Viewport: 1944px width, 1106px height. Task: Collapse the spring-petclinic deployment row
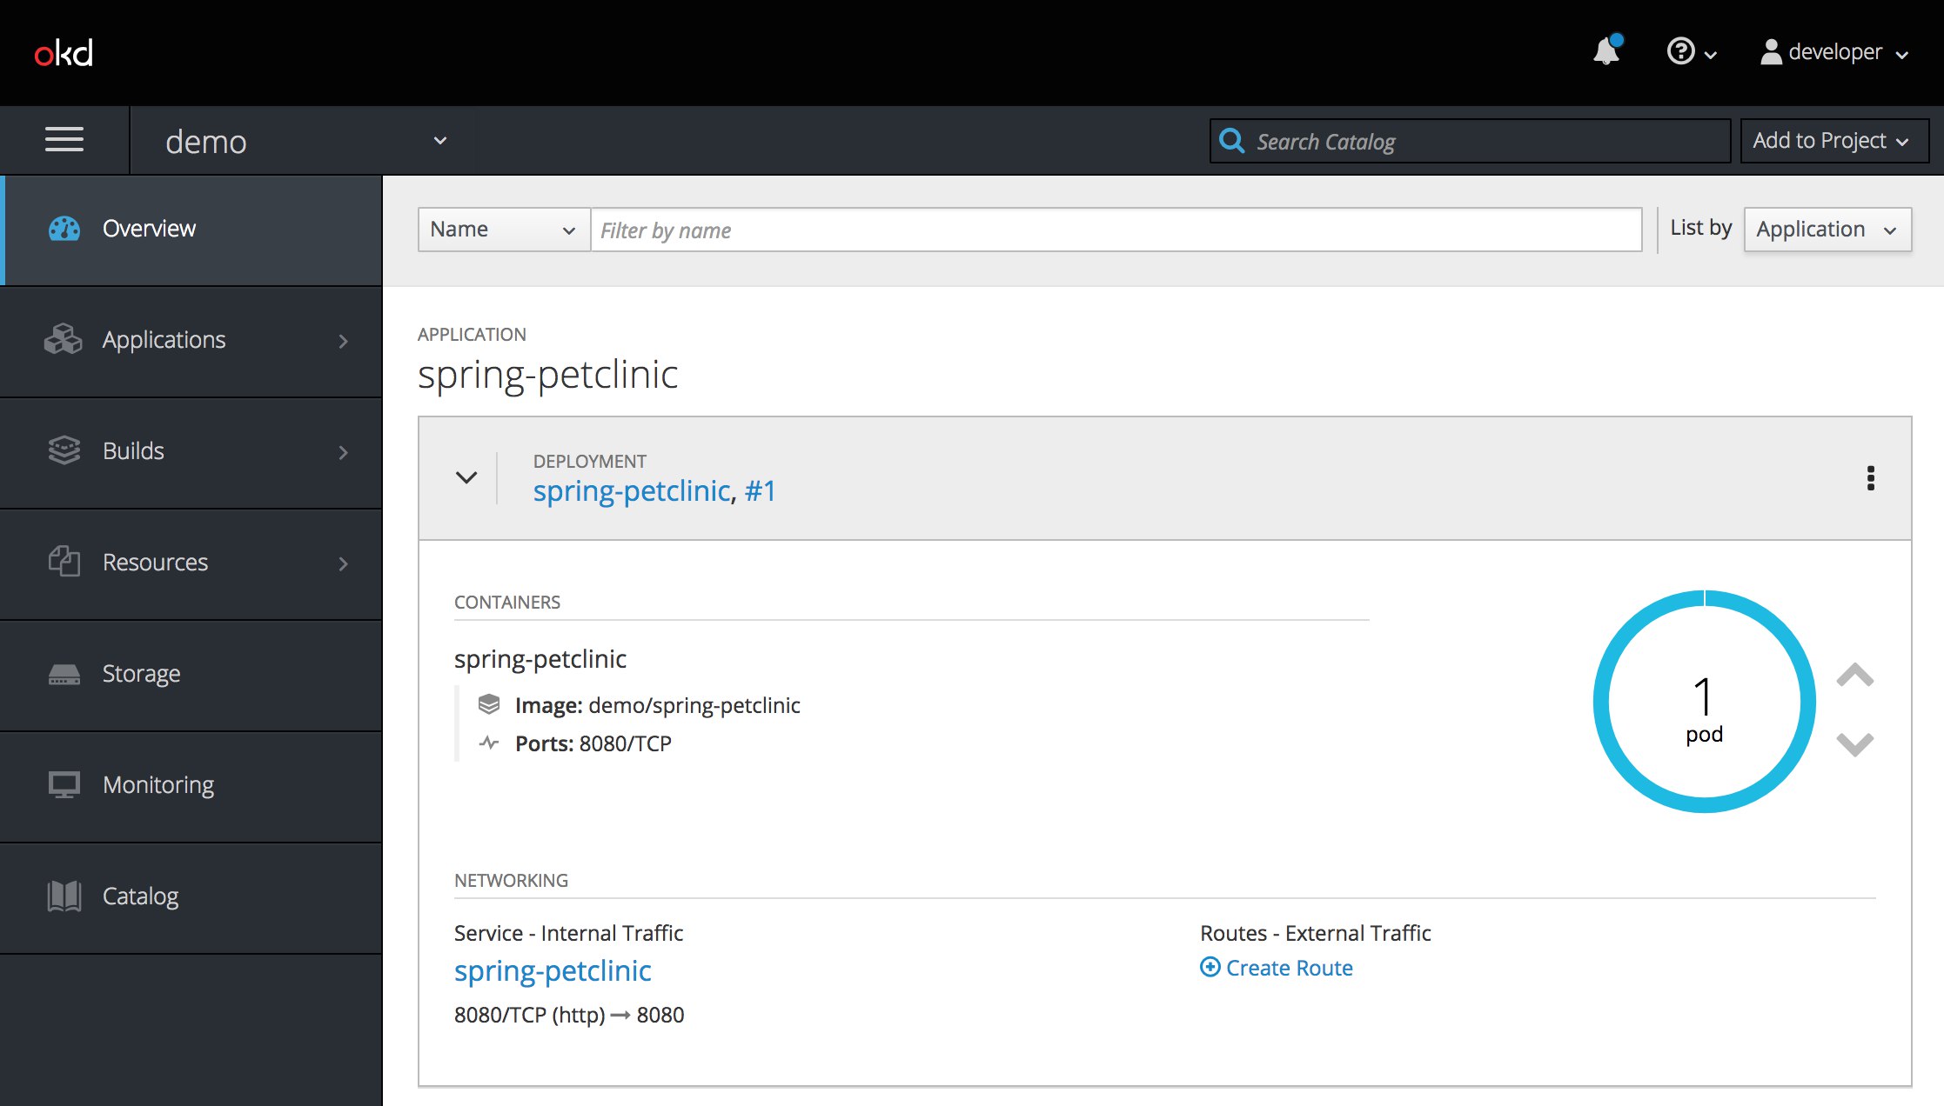click(466, 477)
